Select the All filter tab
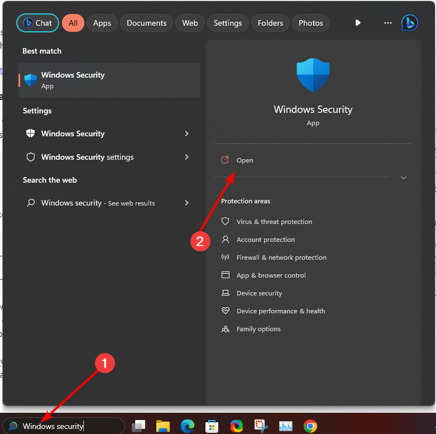 coord(73,23)
